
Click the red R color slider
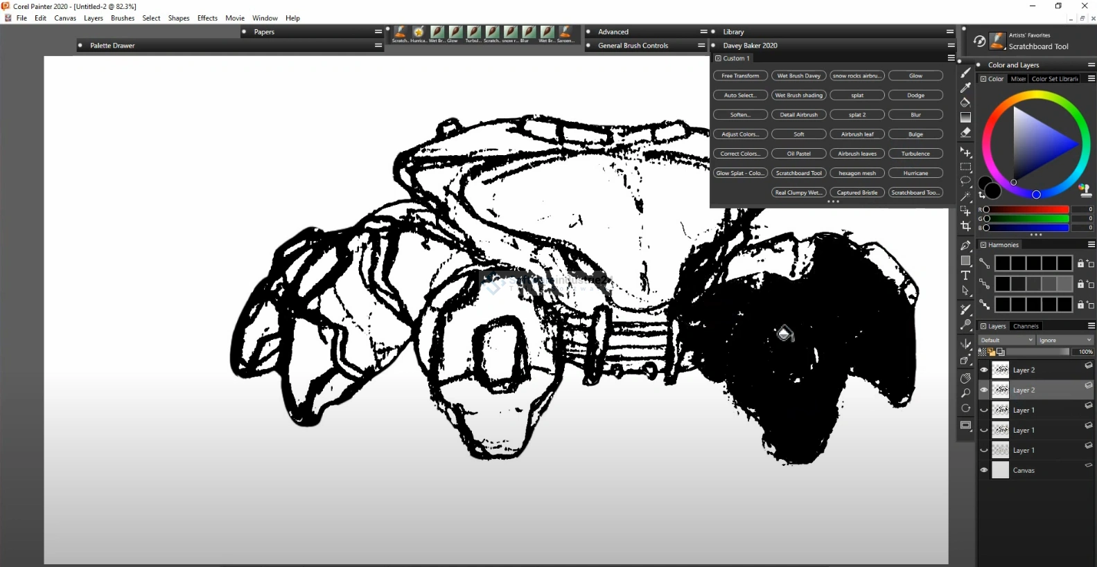tap(1026, 209)
